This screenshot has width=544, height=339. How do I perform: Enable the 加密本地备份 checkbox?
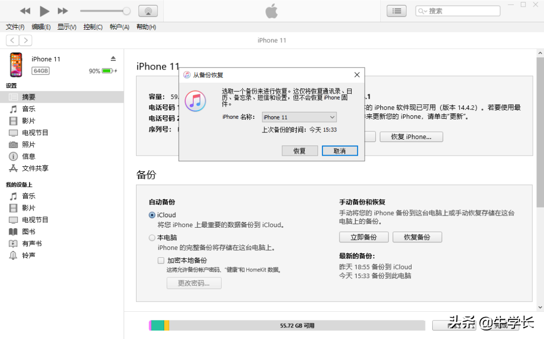coord(161,260)
